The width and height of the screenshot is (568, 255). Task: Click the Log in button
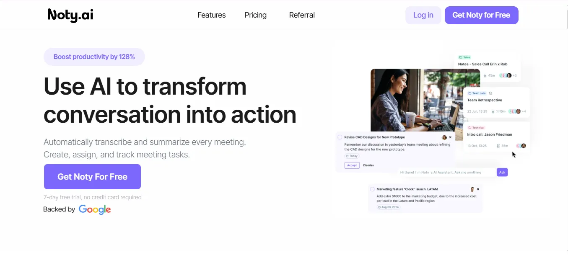point(423,15)
